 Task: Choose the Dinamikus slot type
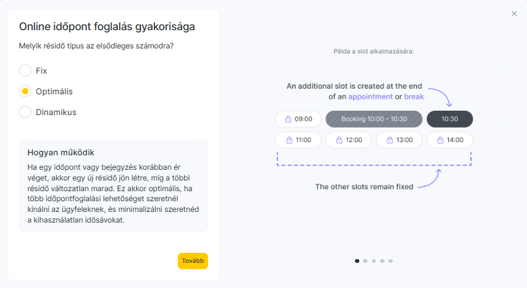25,112
